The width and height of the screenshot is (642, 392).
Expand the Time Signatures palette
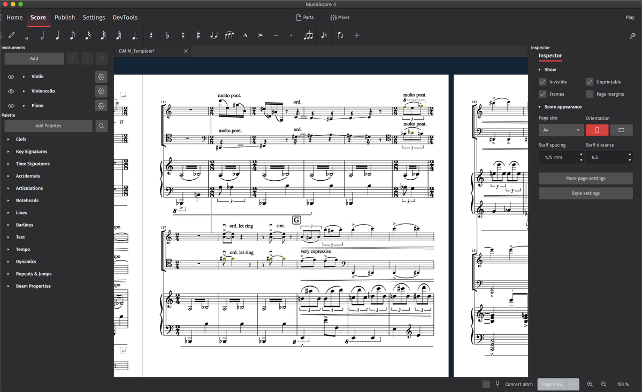click(8, 164)
